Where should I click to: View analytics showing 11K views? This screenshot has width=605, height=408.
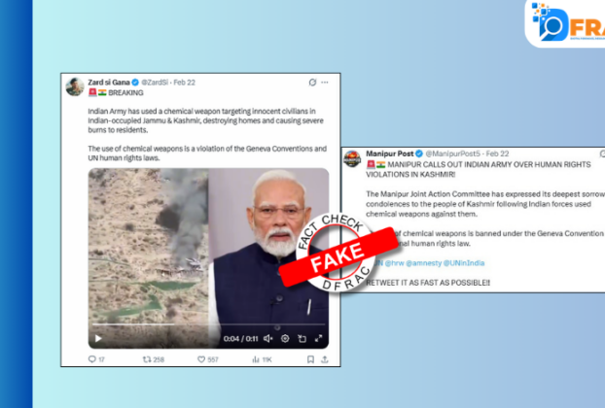pyautogui.click(x=262, y=359)
